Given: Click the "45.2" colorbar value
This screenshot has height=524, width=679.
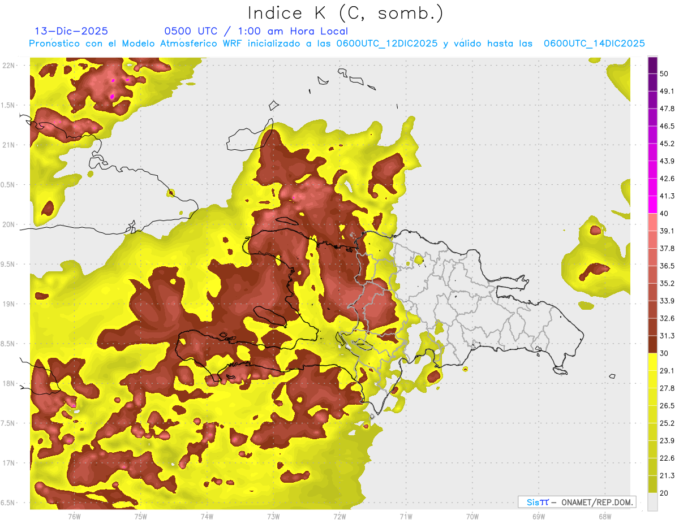Looking at the screenshot, I should coord(667,144).
